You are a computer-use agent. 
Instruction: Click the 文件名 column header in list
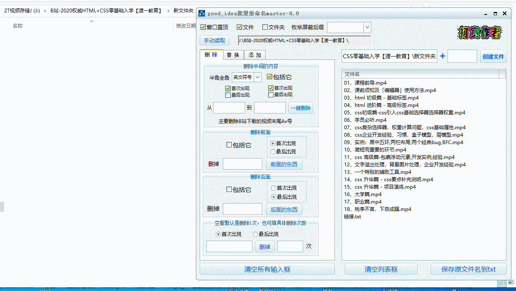tap(420, 74)
